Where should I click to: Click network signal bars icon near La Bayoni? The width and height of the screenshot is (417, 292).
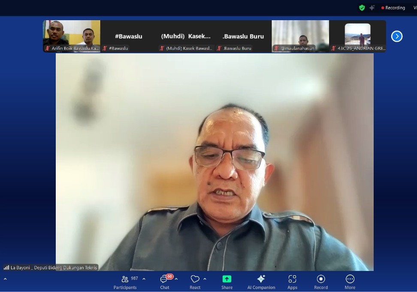coord(6,268)
